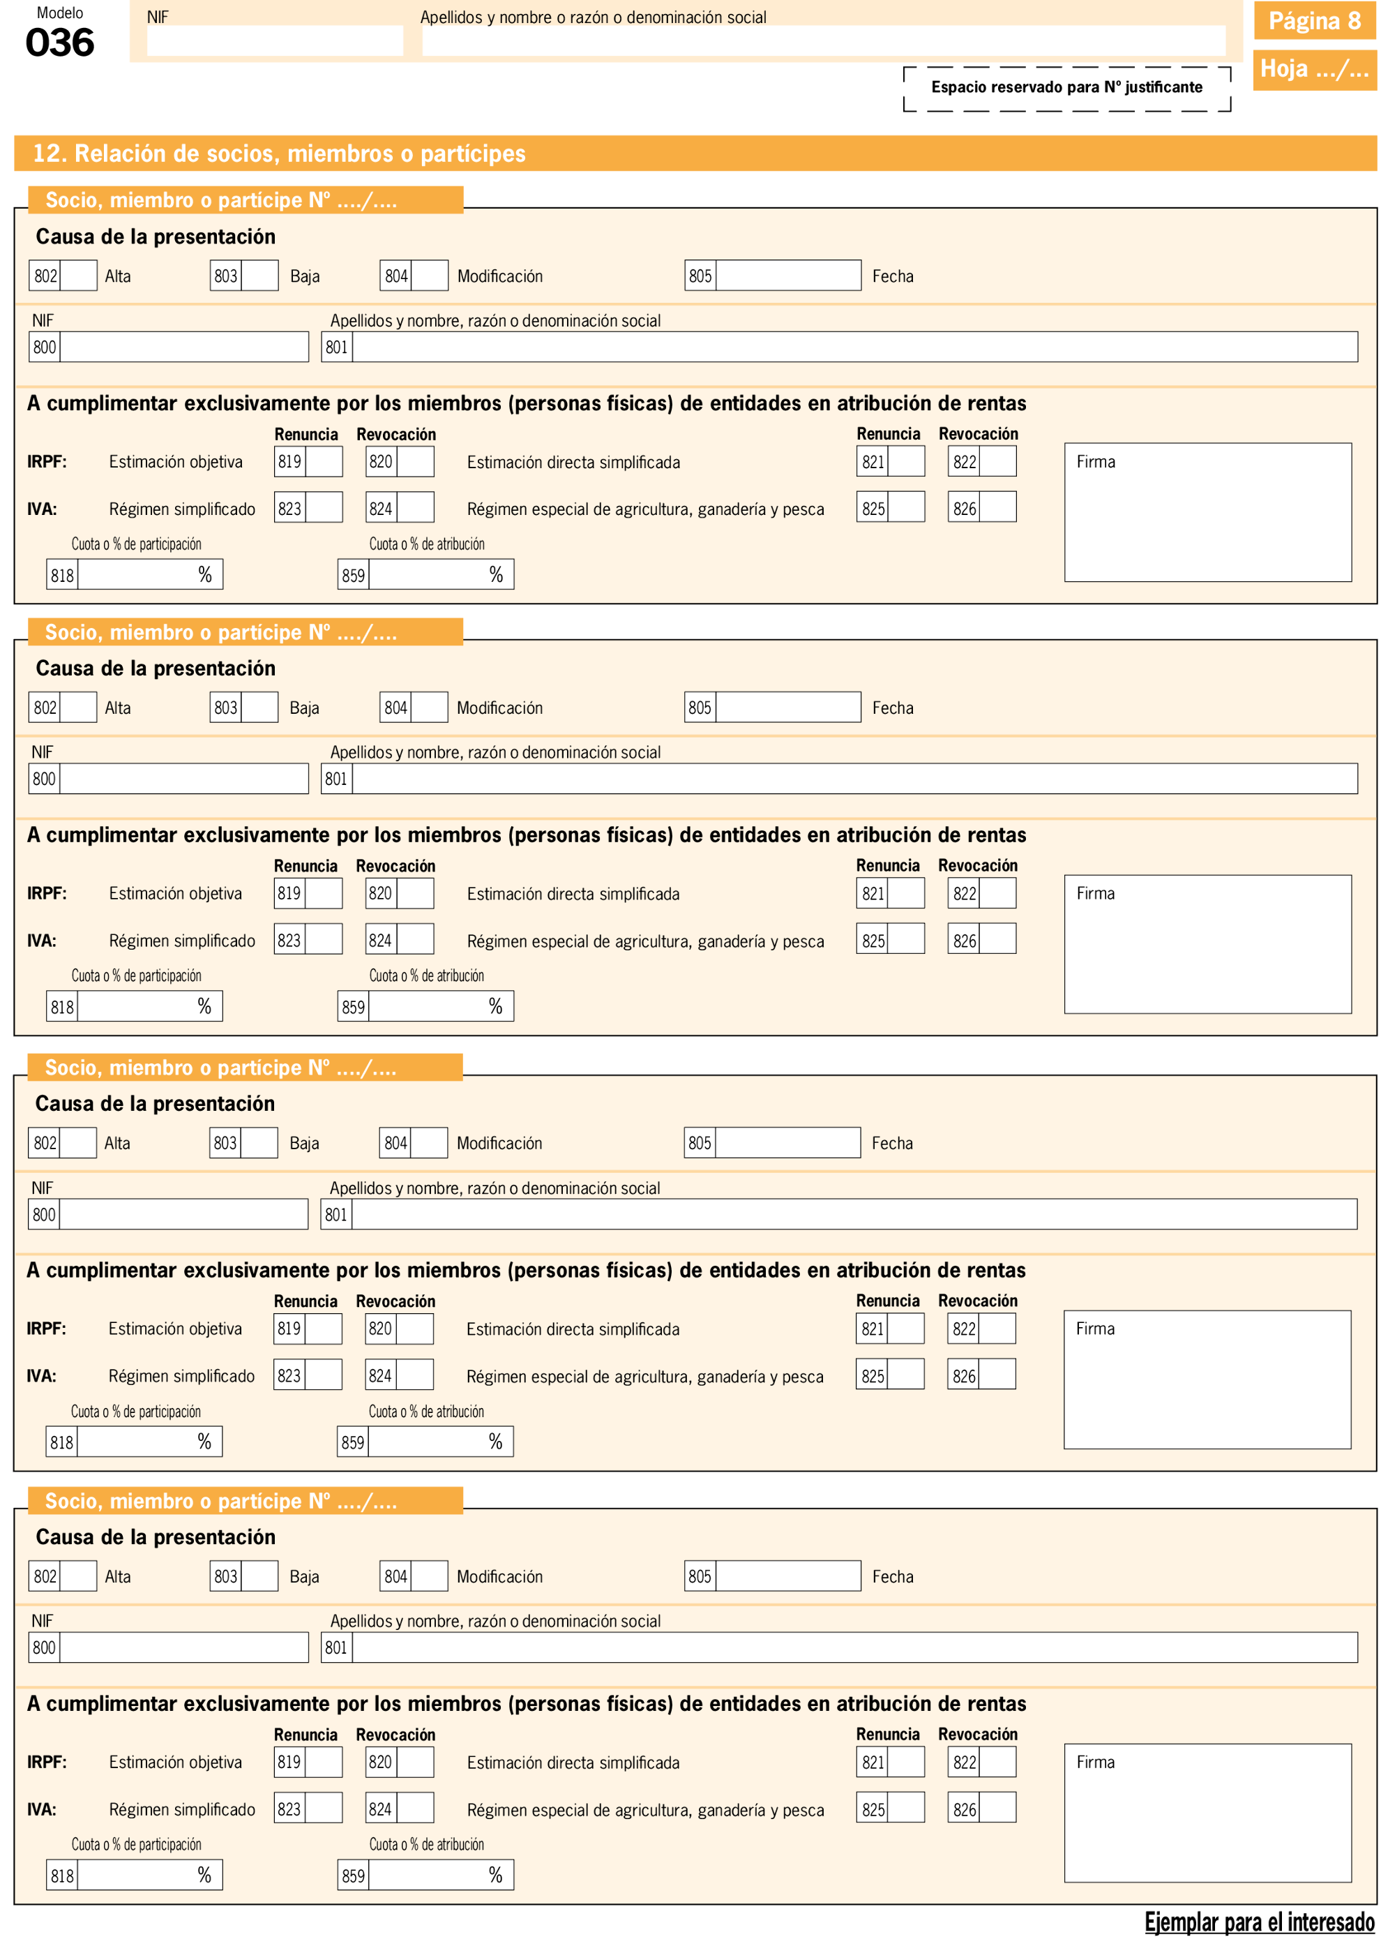Click field 805 Fecha in fourth socio section
Screen dimensions: 1381x1937
click(x=788, y=1576)
